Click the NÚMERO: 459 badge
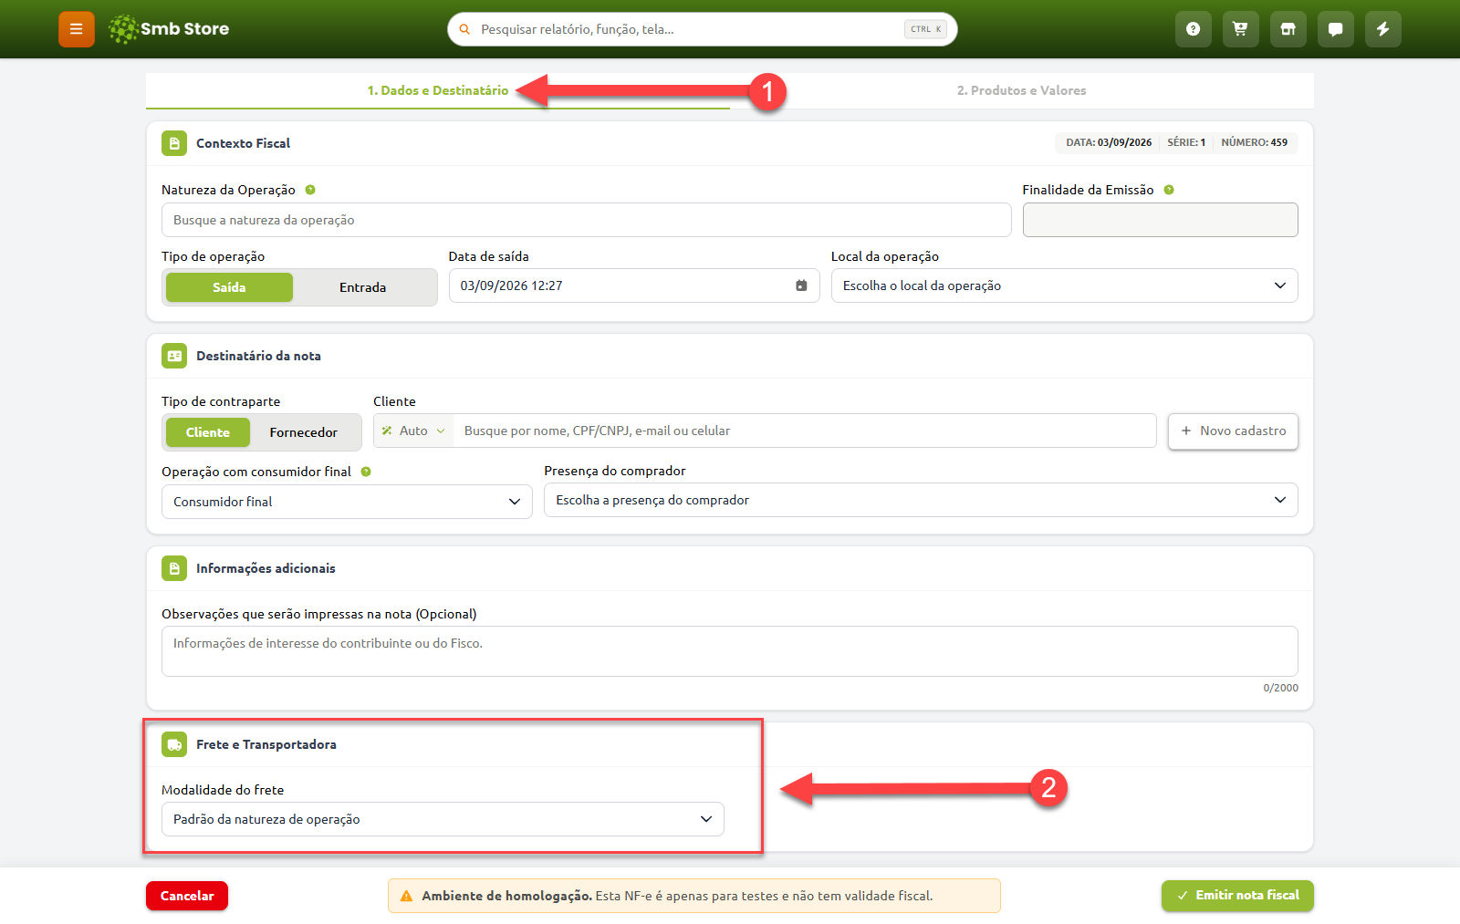This screenshot has width=1460, height=924. click(1254, 142)
